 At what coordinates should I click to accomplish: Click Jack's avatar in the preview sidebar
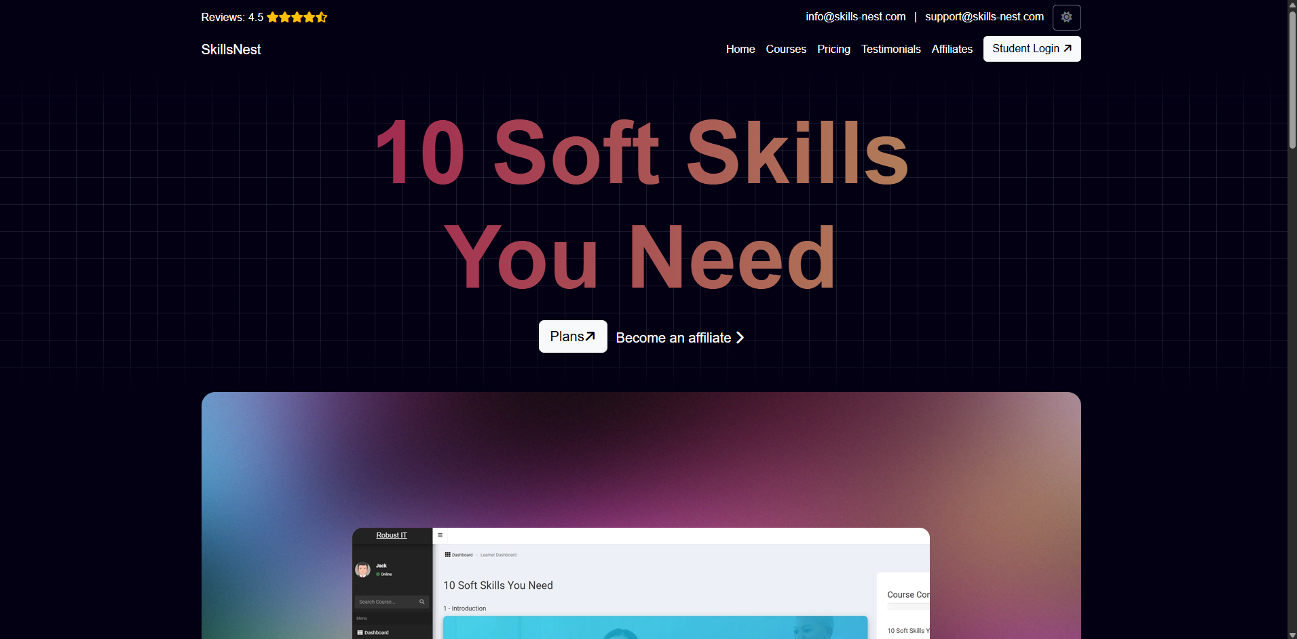[x=363, y=570]
